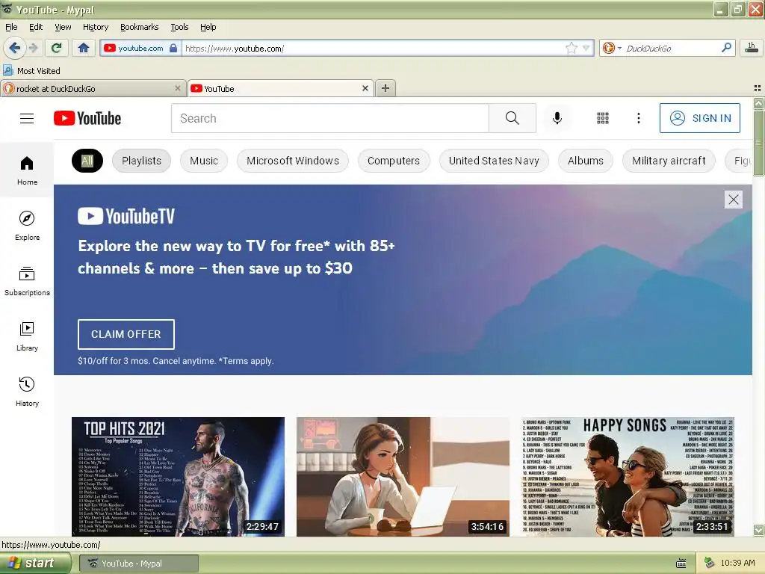Open History in the sidebar
Image resolution: width=765 pixels, height=574 pixels.
27,392
